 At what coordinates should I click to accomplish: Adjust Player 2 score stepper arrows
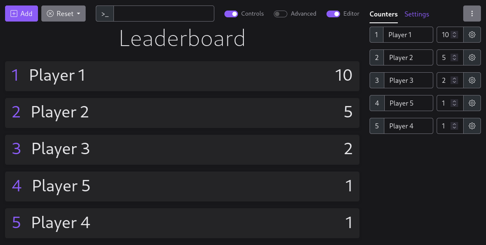point(454,57)
